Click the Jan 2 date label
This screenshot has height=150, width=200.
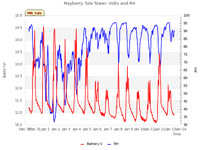[56, 129]
